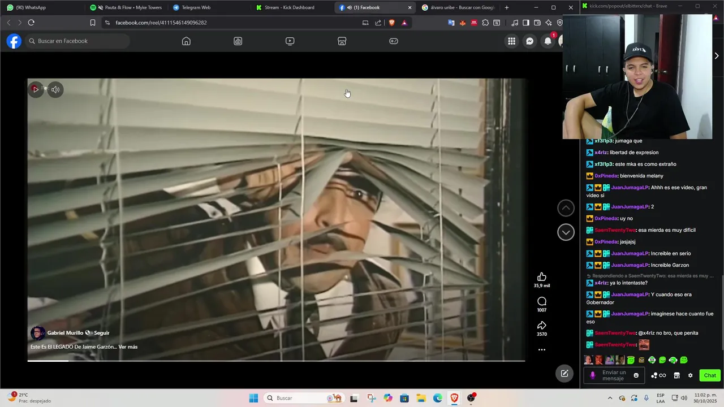Open Facebook Video tab icon
Image resolution: width=724 pixels, height=407 pixels.
pyautogui.click(x=290, y=41)
